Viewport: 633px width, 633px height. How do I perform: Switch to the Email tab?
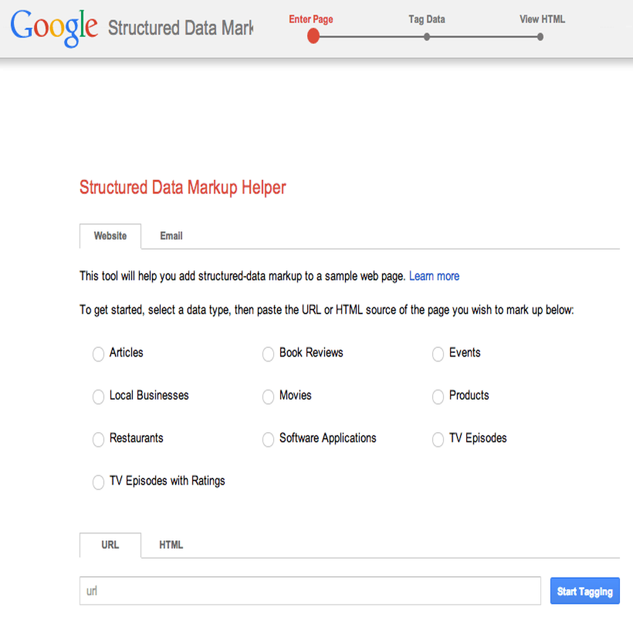[171, 236]
